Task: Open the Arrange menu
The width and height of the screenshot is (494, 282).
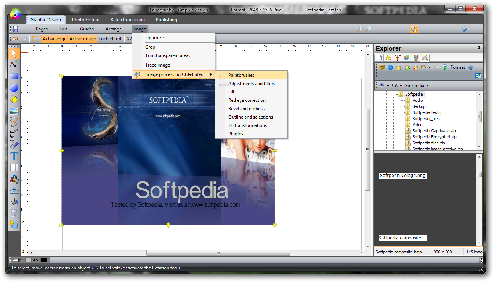Action: [x=114, y=29]
